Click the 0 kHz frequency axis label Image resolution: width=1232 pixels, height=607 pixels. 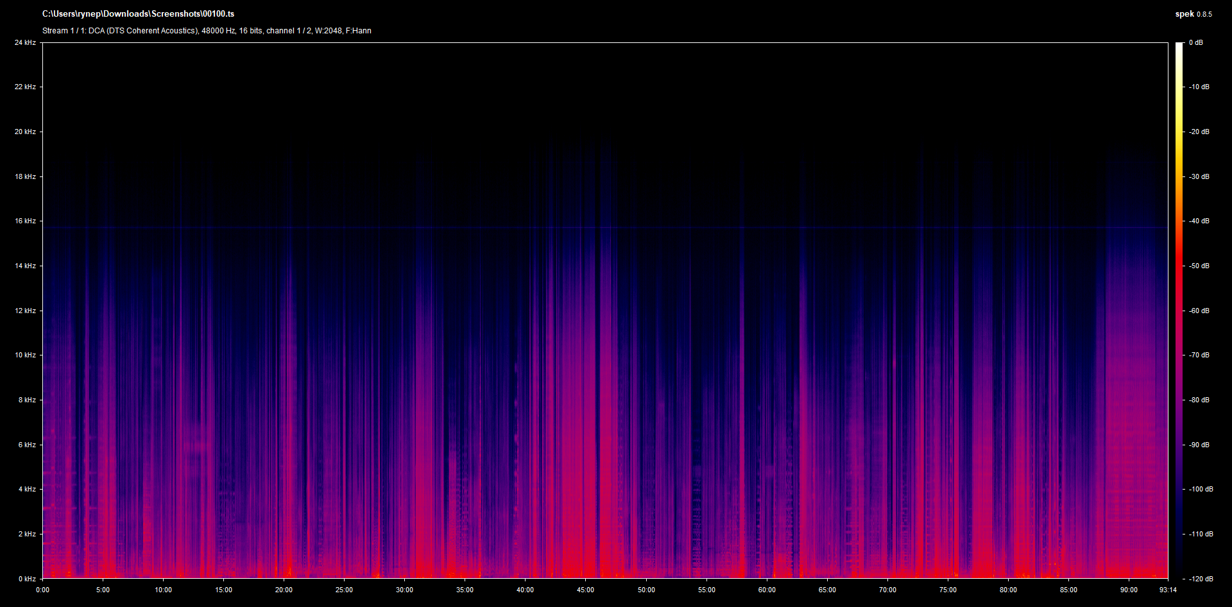(26, 579)
